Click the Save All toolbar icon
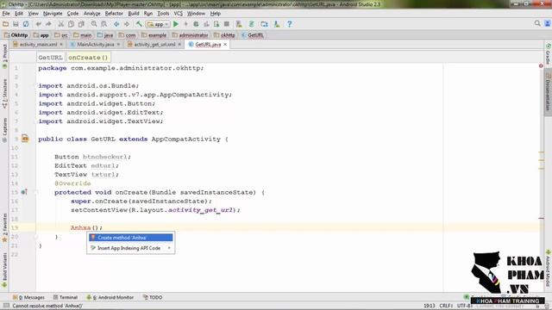552x310 pixels. (16, 24)
